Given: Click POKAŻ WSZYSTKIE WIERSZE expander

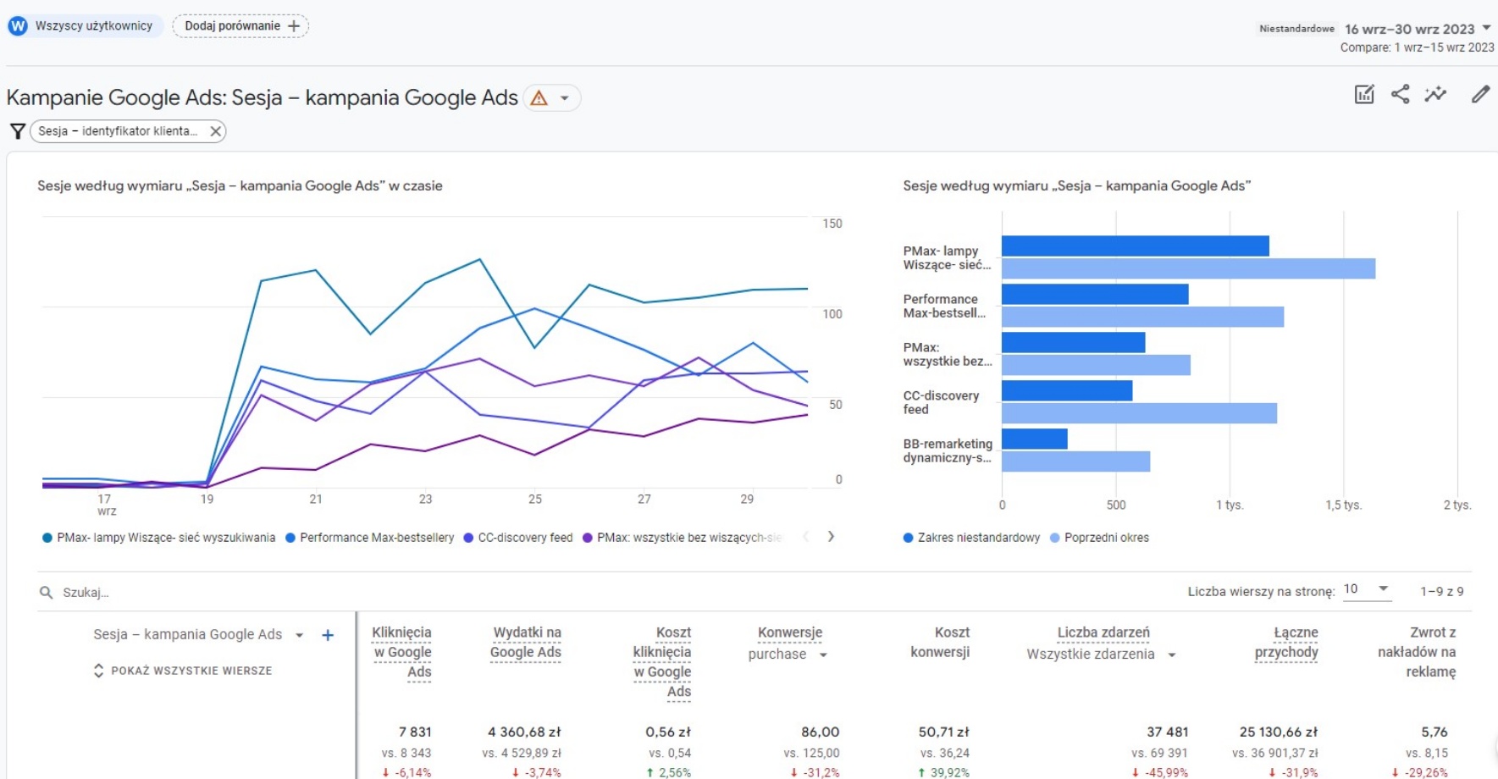Looking at the screenshot, I should pos(183,671).
